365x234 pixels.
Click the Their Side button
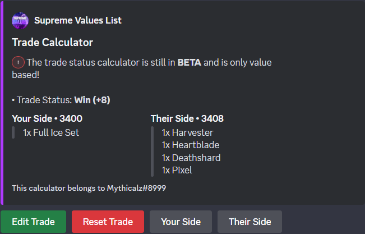pyautogui.click(x=250, y=222)
